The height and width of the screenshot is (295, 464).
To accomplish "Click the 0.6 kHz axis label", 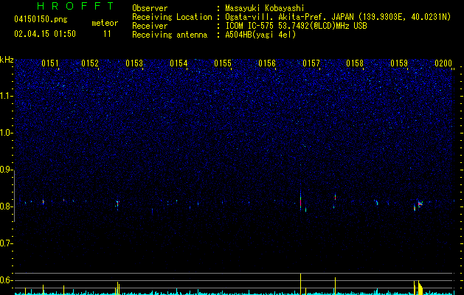I will [7, 280].
